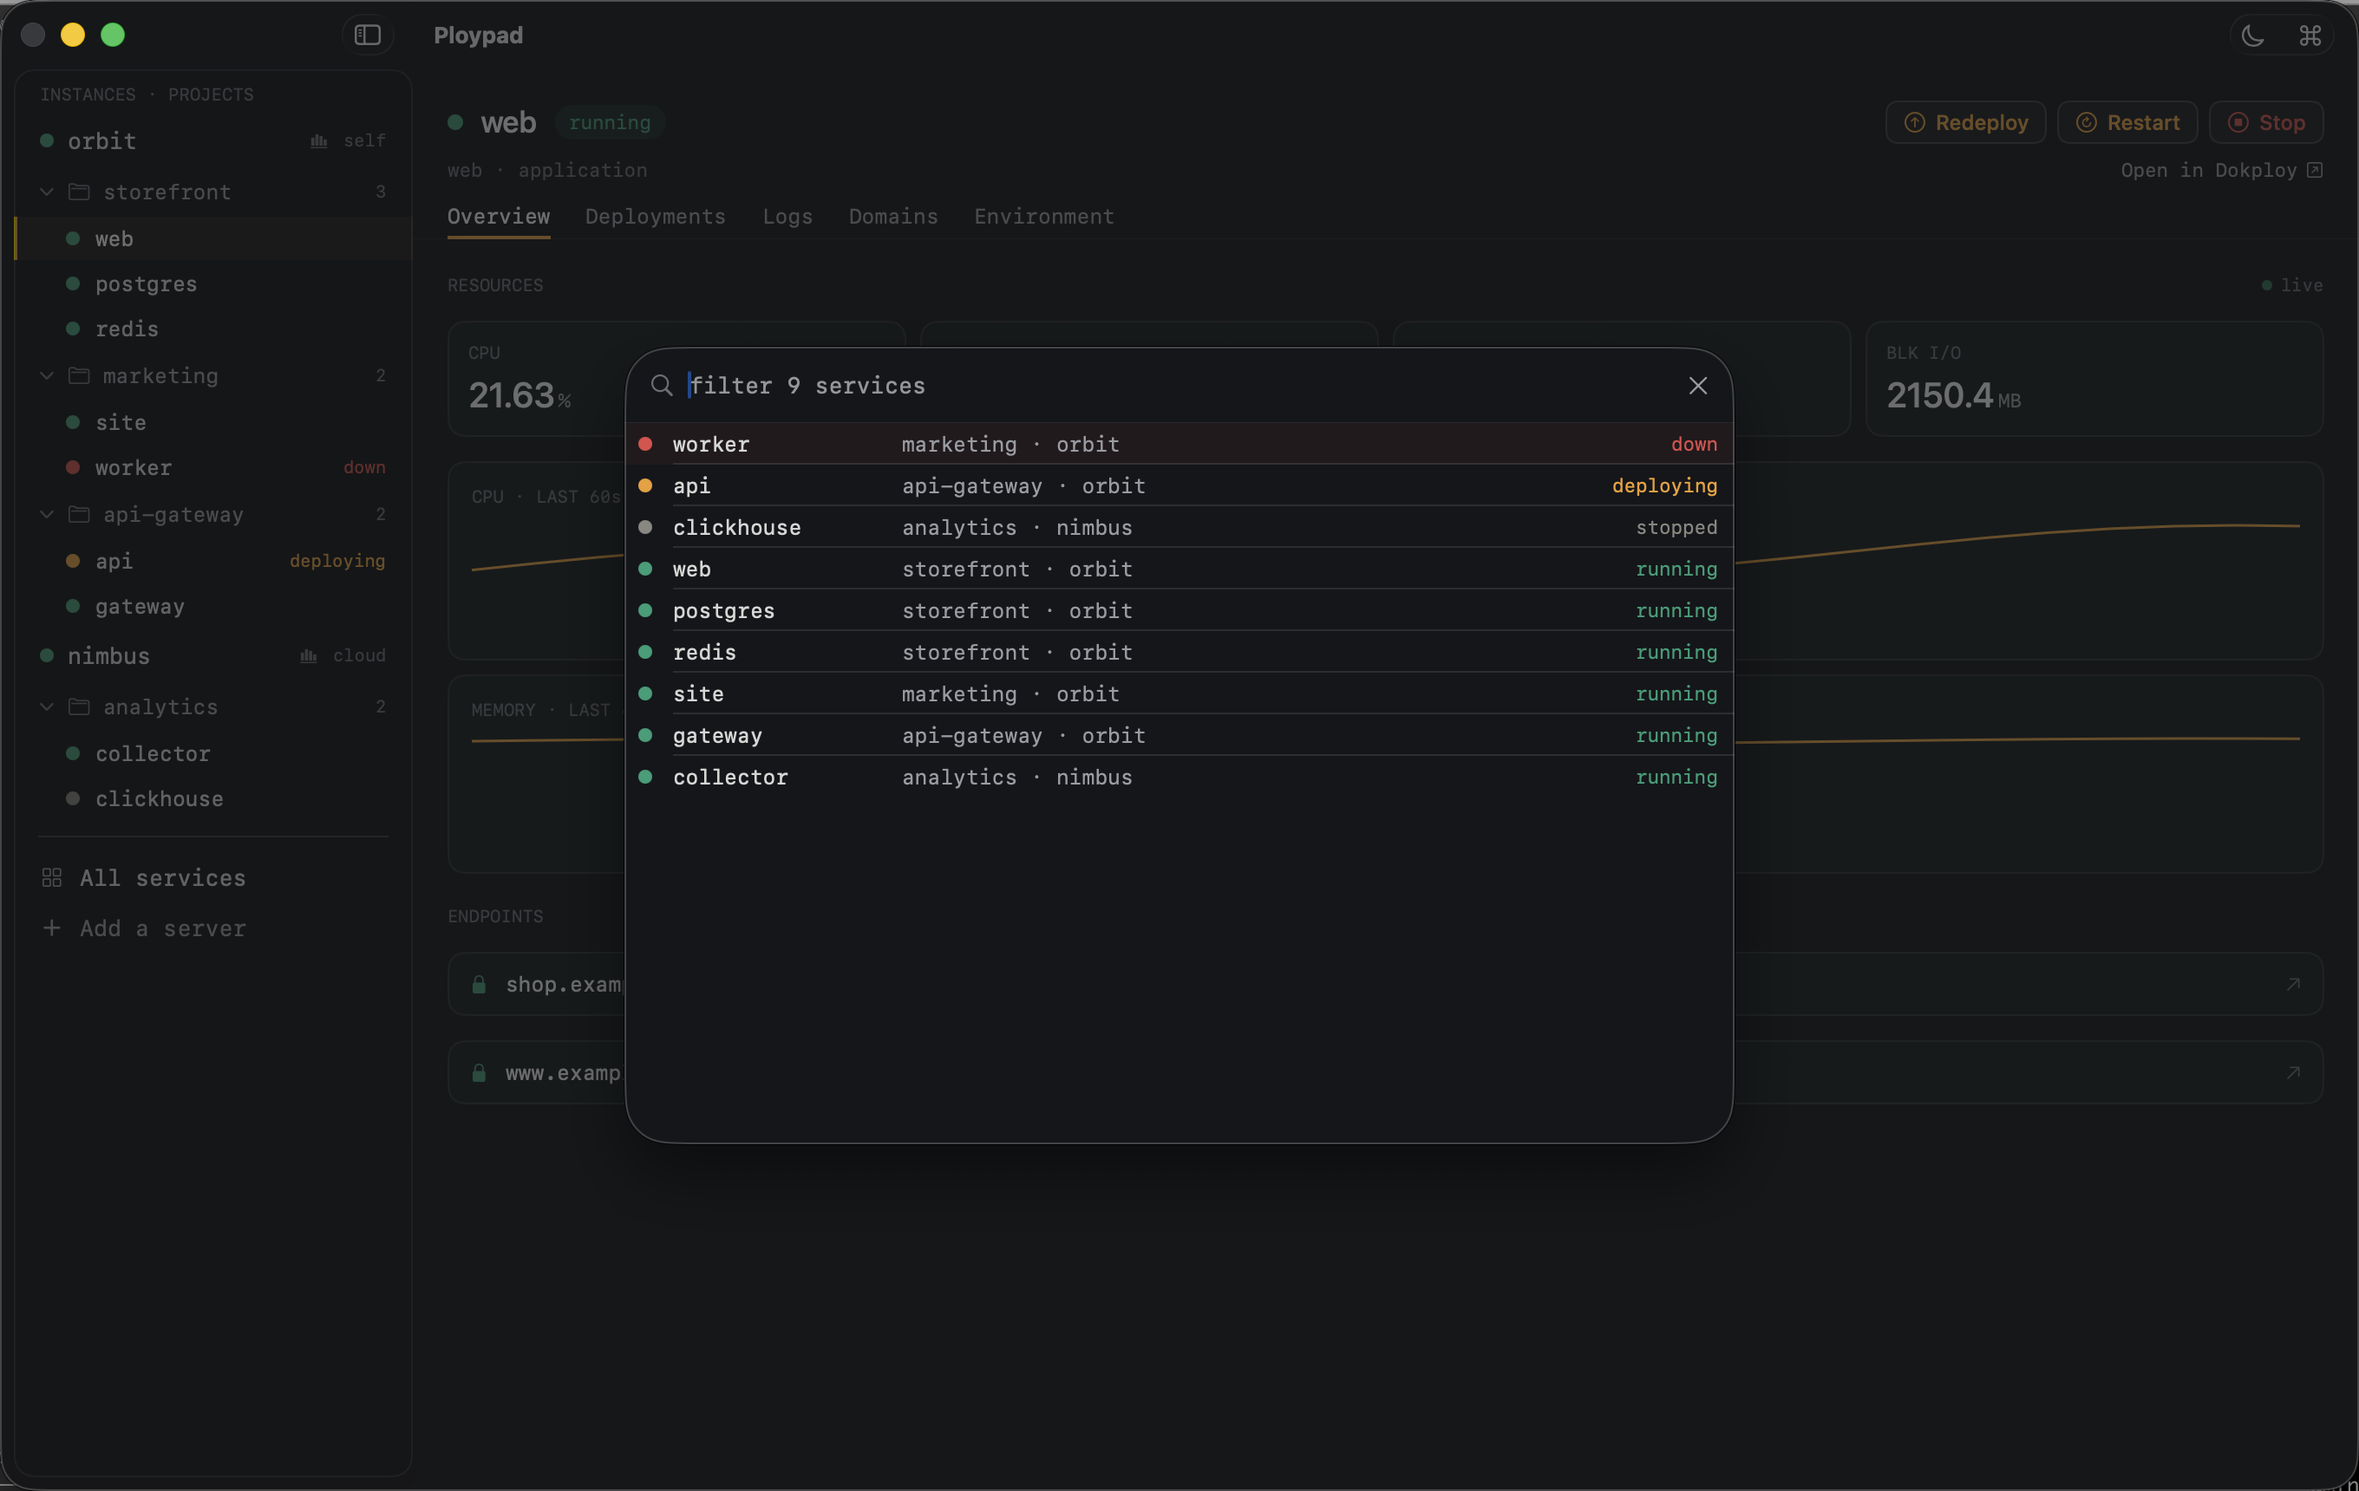2359x1491 pixels.
Task: Select api deploying row in results
Action: pyautogui.click(x=1179, y=485)
